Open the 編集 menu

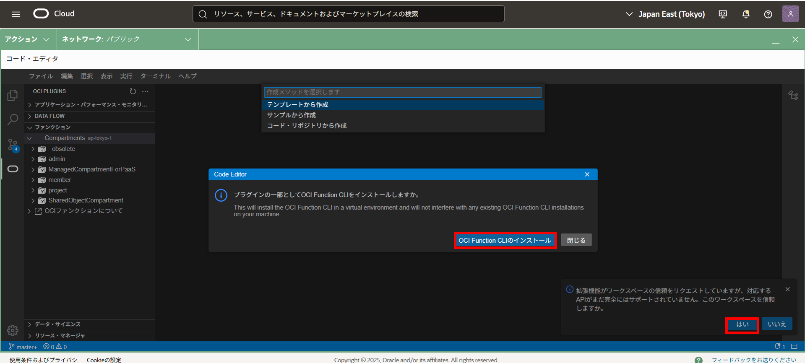pyautogui.click(x=67, y=76)
